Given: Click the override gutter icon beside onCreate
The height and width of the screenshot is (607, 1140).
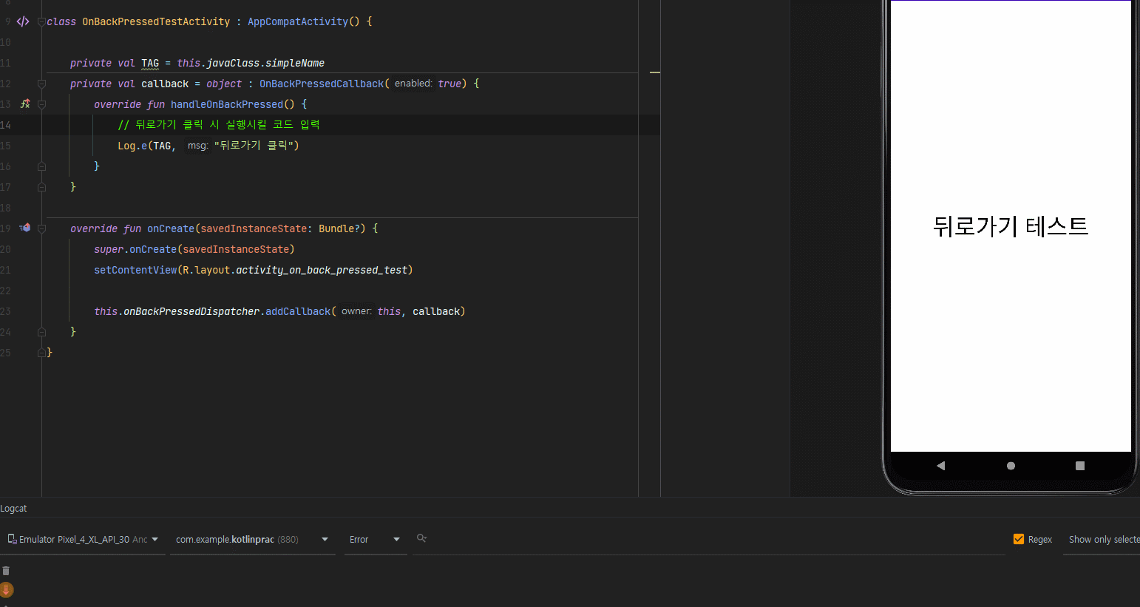Looking at the screenshot, I should (25, 228).
